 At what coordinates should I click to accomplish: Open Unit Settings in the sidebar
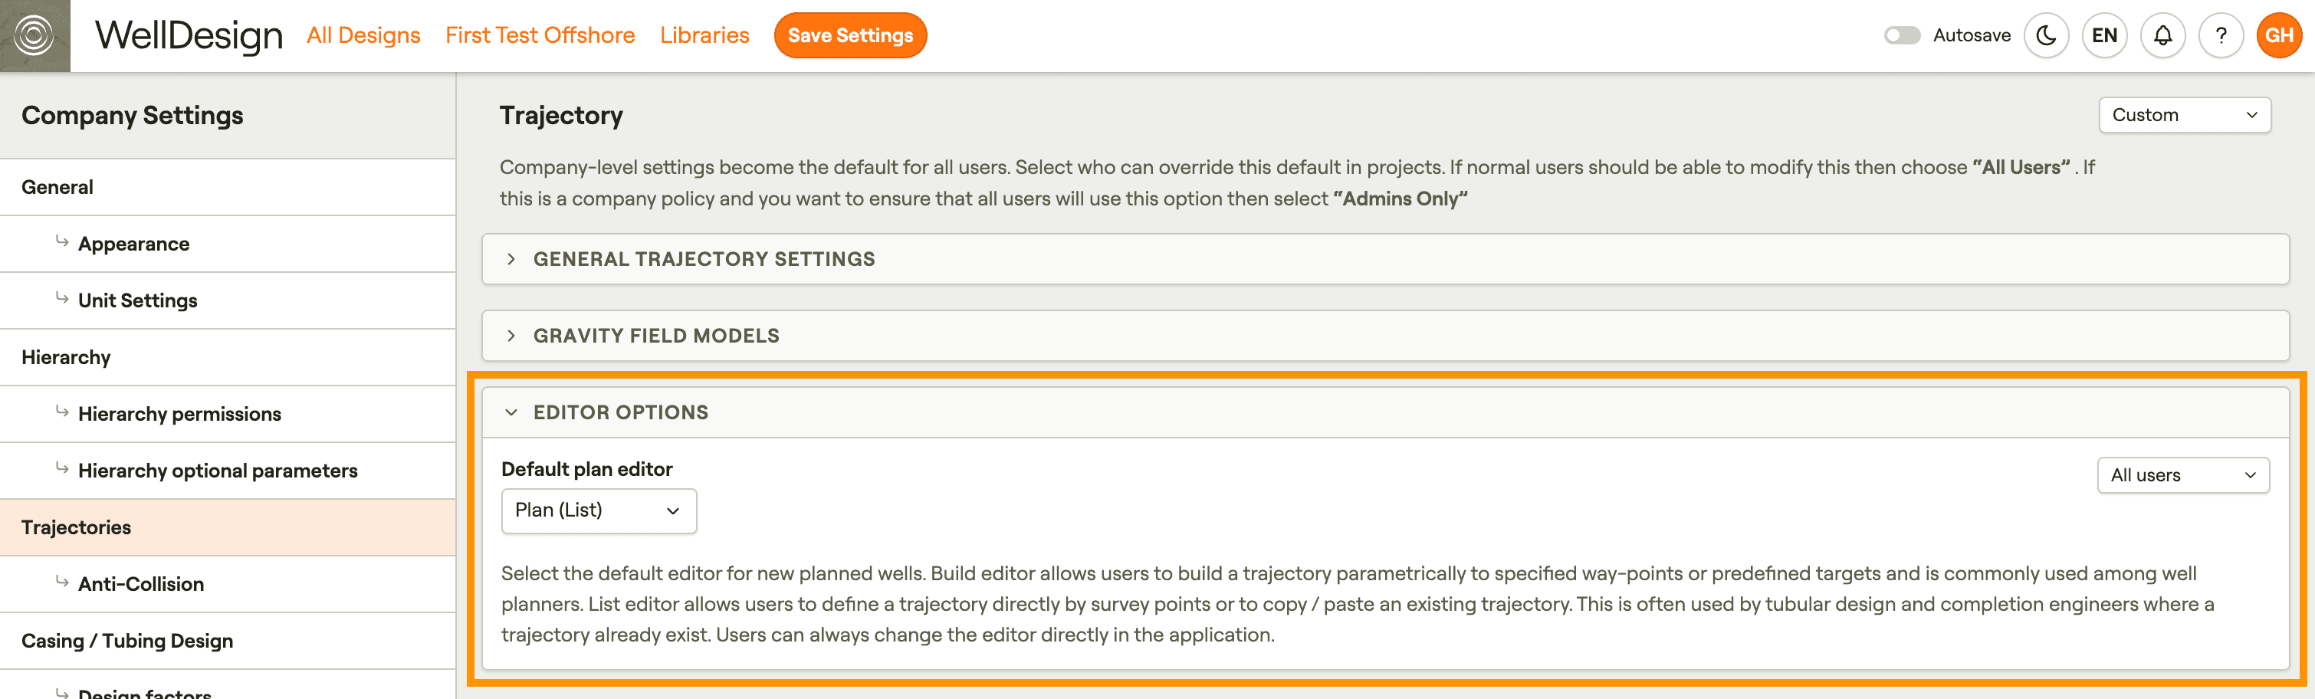click(x=136, y=300)
